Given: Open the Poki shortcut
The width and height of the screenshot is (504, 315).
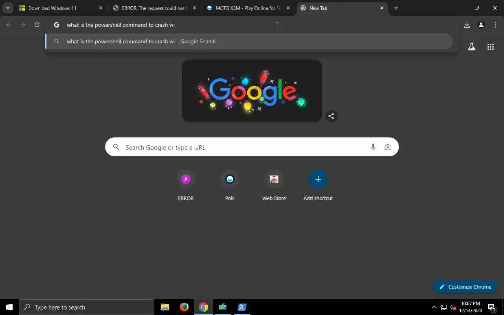Looking at the screenshot, I should [x=230, y=186].
